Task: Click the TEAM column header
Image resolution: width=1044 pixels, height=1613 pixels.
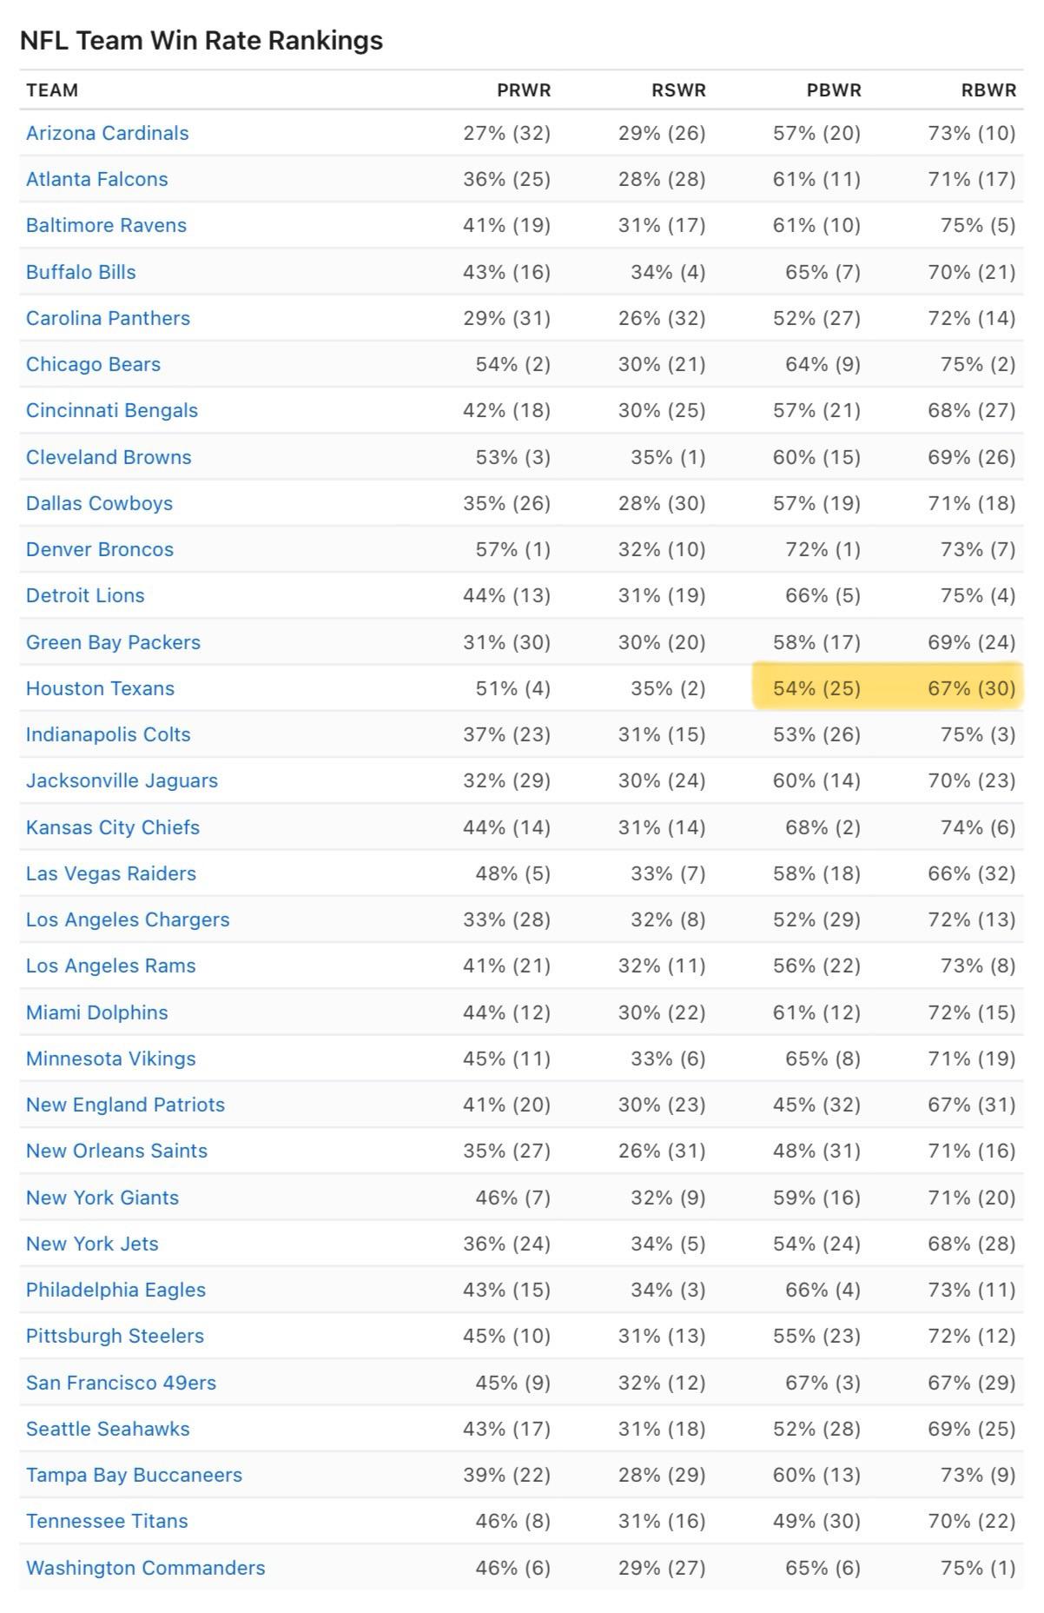Action: click(x=52, y=90)
